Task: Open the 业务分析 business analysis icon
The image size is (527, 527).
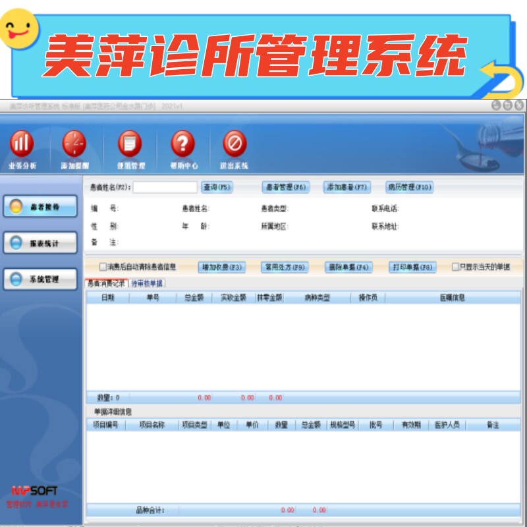Action: (22, 144)
